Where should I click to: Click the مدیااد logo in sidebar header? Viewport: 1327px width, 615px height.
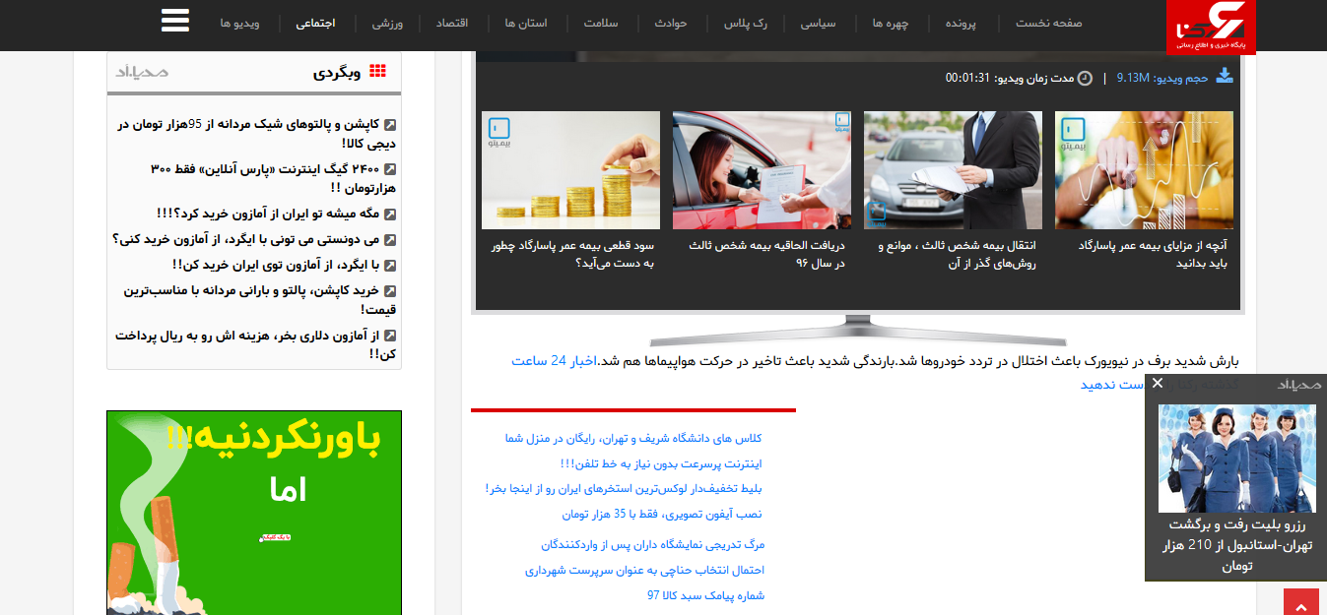coord(142,71)
